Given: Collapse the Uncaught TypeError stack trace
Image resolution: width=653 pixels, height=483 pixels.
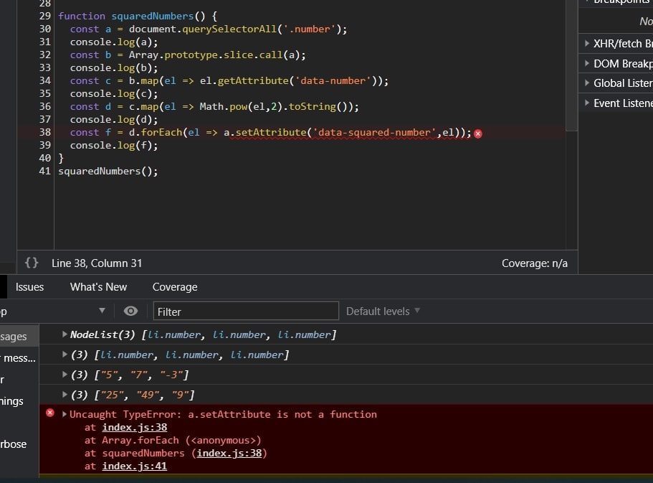Looking at the screenshot, I should [x=65, y=414].
